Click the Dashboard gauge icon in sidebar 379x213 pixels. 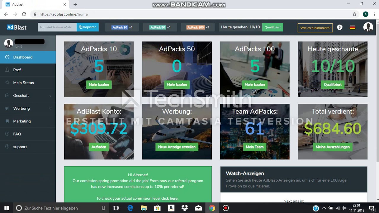tap(7, 57)
